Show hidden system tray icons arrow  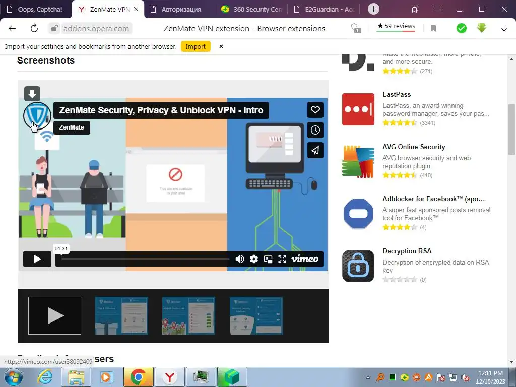[x=368, y=377]
